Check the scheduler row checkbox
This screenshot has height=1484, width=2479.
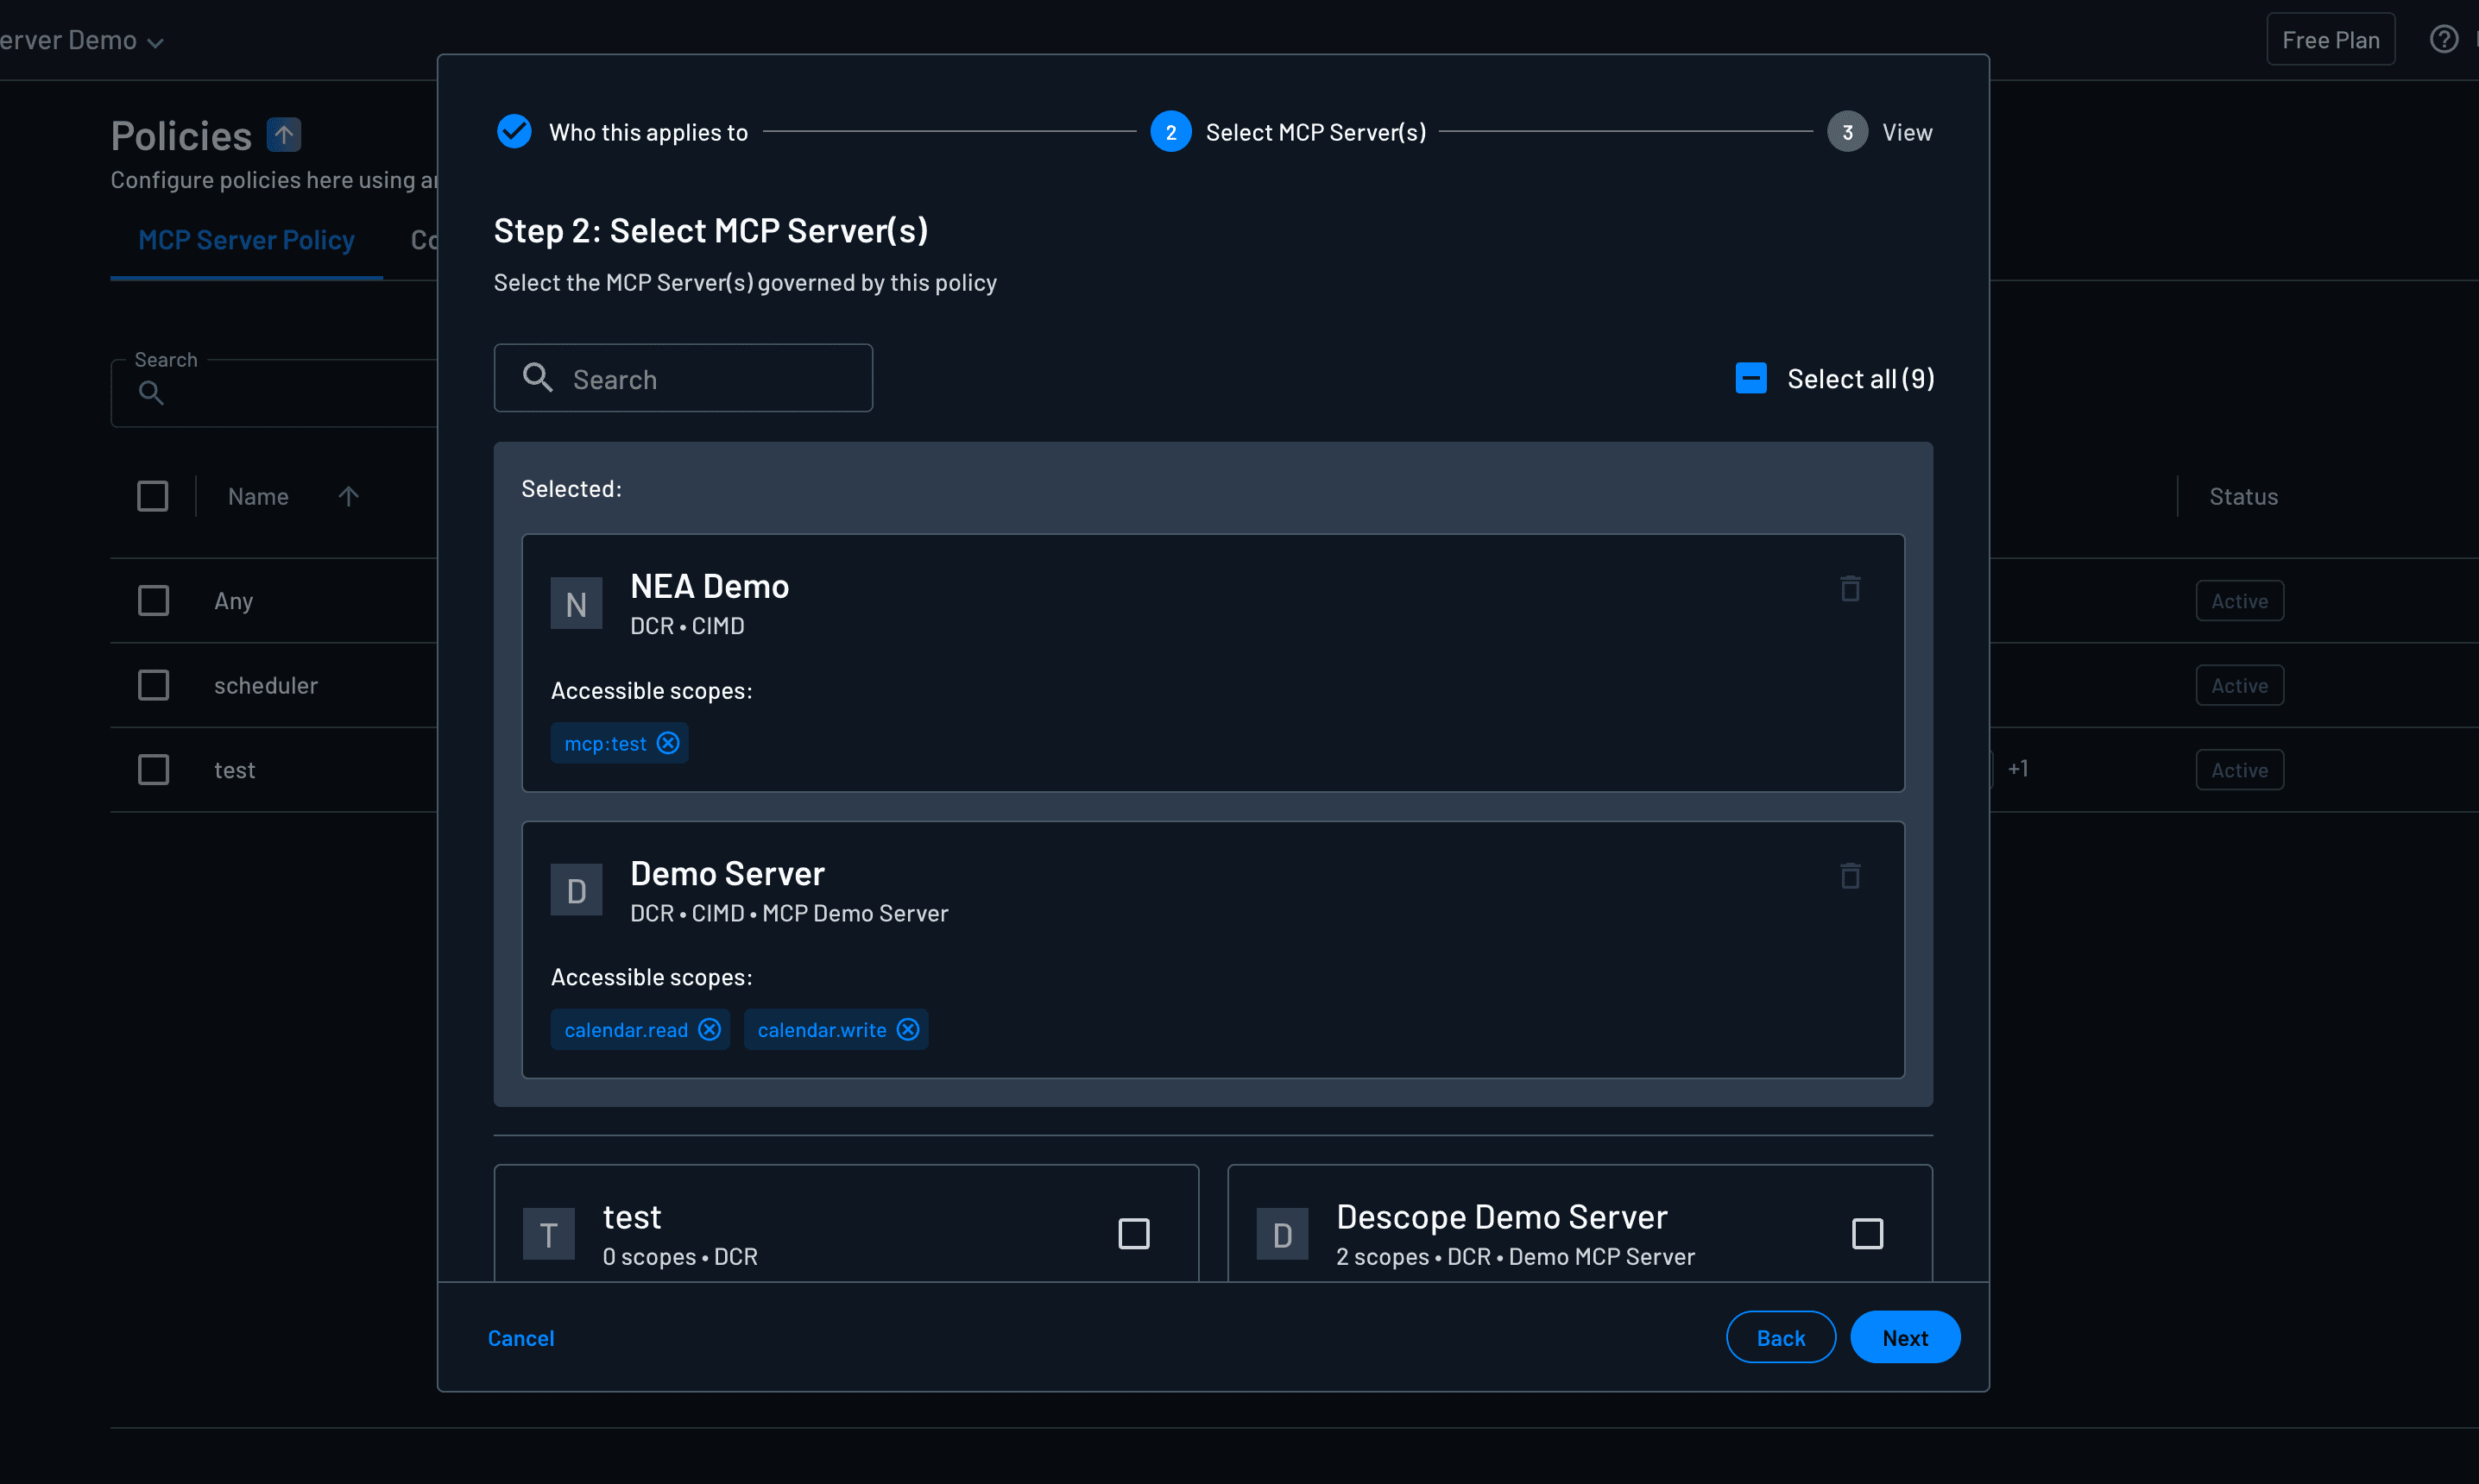tap(153, 685)
